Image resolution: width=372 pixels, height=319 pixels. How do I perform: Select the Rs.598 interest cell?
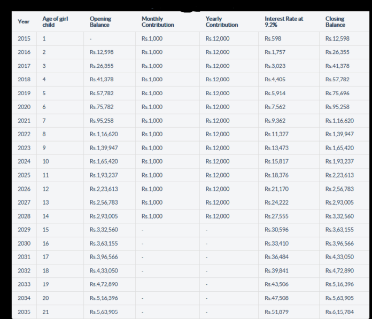[x=273, y=38]
